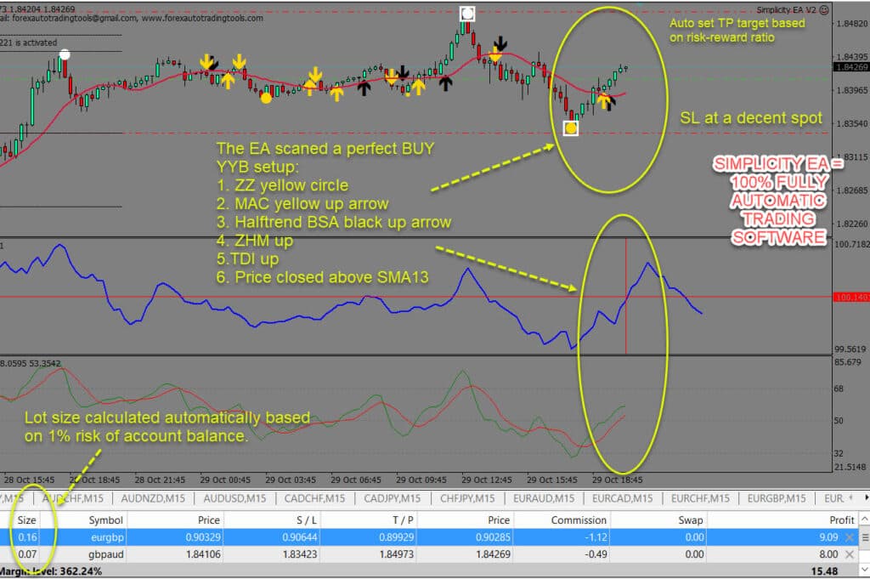Sort trades by the Size column header
Viewport: 870px width, 579px height.
click(x=26, y=520)
